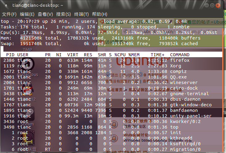Click the 20:17:29 time in top header
The width and height of the screenshot is (226, 153).
pos(28,22)
